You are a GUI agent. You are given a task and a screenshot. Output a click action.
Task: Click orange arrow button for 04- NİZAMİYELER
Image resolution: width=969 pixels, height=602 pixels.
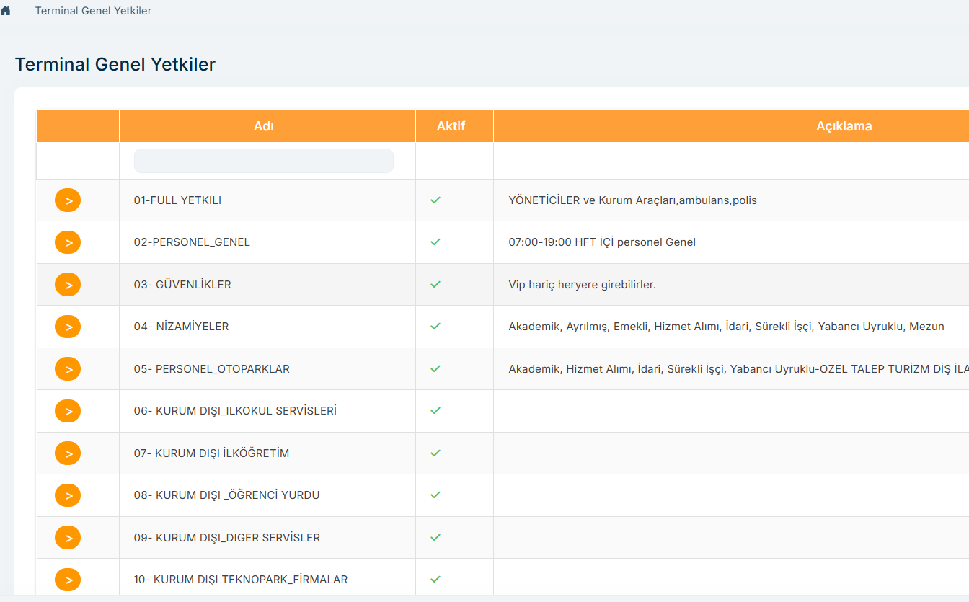click(68, 327)
